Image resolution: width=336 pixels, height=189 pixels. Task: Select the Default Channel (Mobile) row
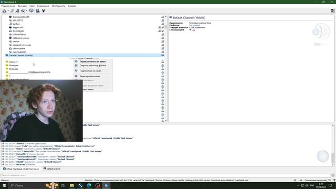[x=85, y=56]
